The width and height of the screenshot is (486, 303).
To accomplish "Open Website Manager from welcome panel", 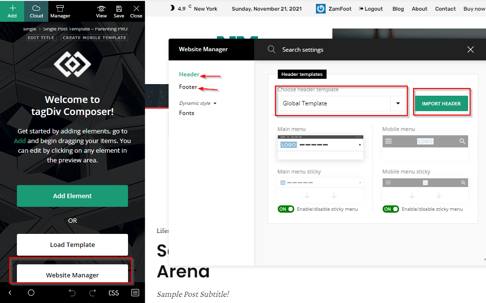I will pos(72,274).
